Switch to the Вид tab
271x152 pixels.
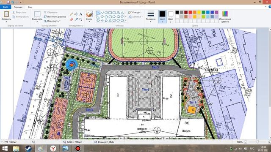click(x=30, y=7)
